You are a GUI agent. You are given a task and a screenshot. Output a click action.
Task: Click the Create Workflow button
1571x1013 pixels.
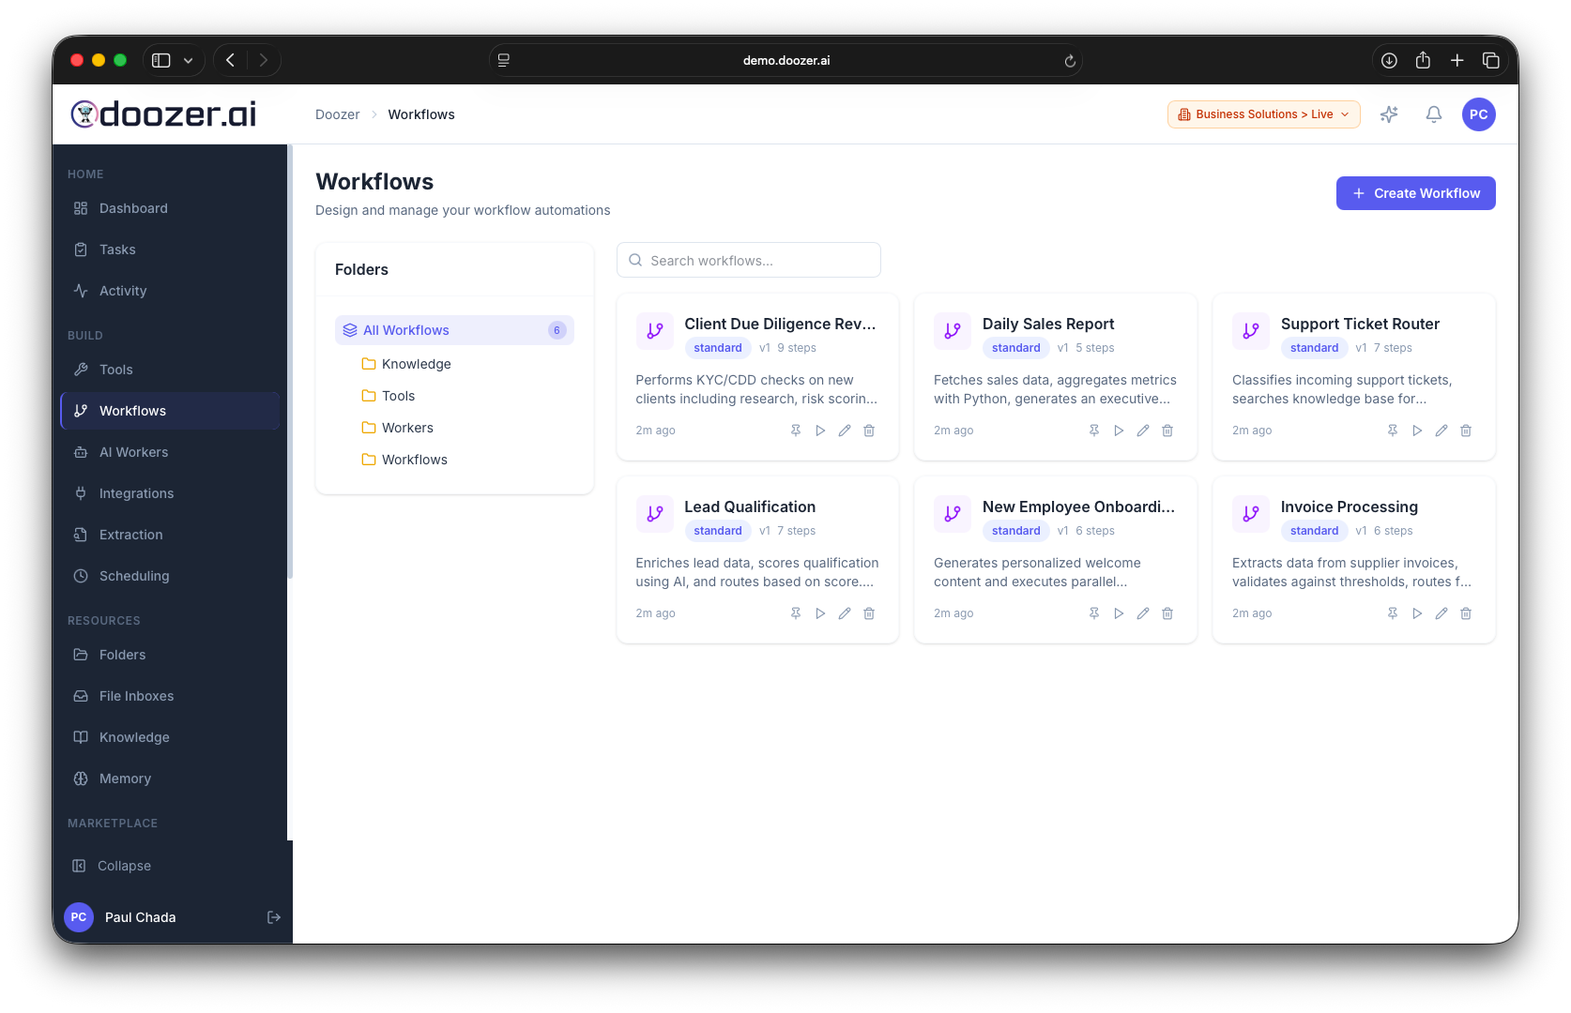(1415, 193)
